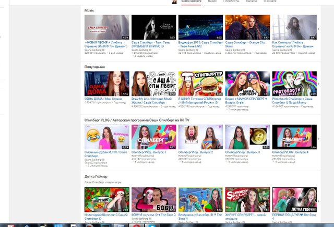The height and width of the screenshot is (227, 334).
Task: Open the Draw My Life doodle thumbnail
Action: tap(153, 83)
